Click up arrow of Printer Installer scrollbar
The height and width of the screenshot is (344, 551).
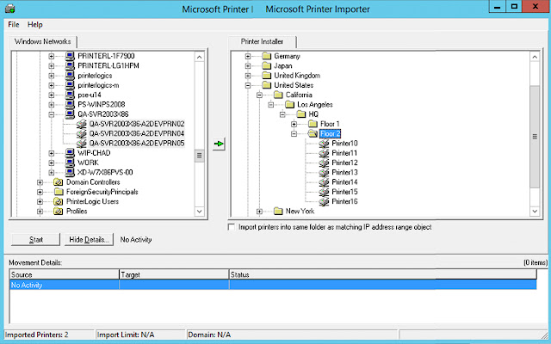[x=535, y=57]
